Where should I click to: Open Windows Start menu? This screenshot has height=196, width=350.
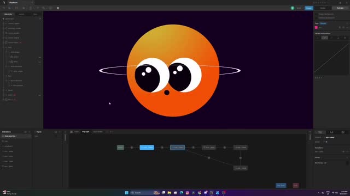click(x=126, y=193)
